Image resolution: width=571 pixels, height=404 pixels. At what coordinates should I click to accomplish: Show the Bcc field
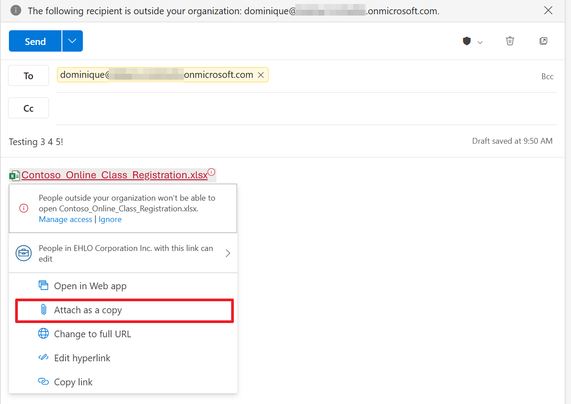(547, 76)
